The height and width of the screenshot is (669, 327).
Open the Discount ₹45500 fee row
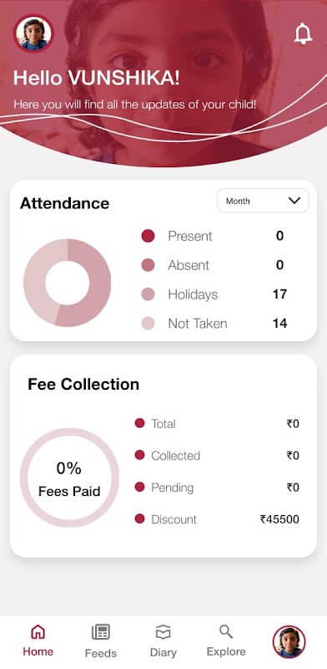217,519
